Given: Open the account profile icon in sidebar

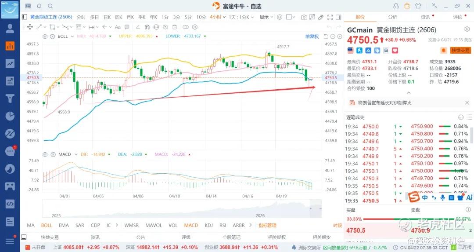Looking at the screenshot, I should 10,29.
